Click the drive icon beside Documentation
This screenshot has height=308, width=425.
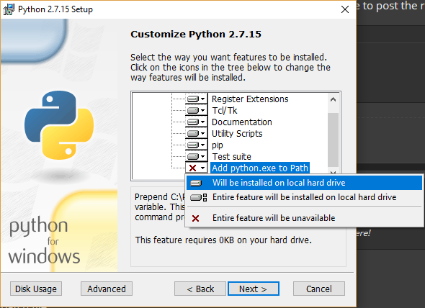point(193,122)
